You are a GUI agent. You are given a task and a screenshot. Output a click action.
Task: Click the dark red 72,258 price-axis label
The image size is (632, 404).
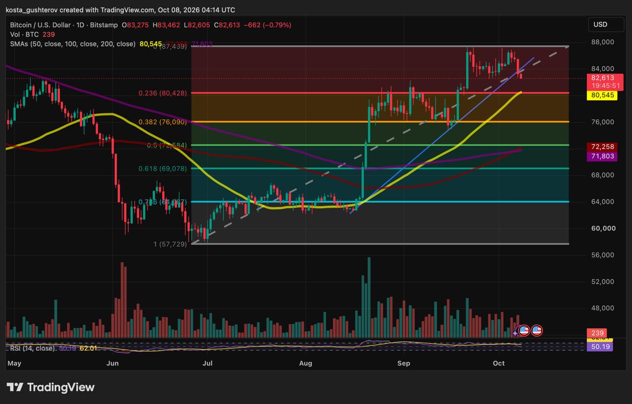point(601,147)
